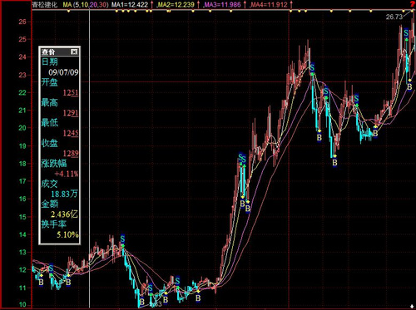This screenshot has width=416, height=310.
Task: Click the MA (5,10,20,30) indicator label
Action: 86,5
